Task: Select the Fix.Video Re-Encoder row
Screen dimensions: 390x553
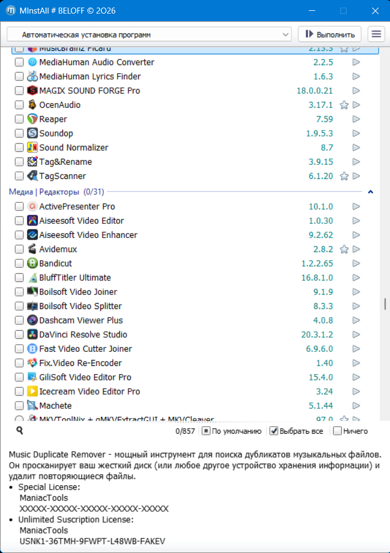Action: [195, 363]
